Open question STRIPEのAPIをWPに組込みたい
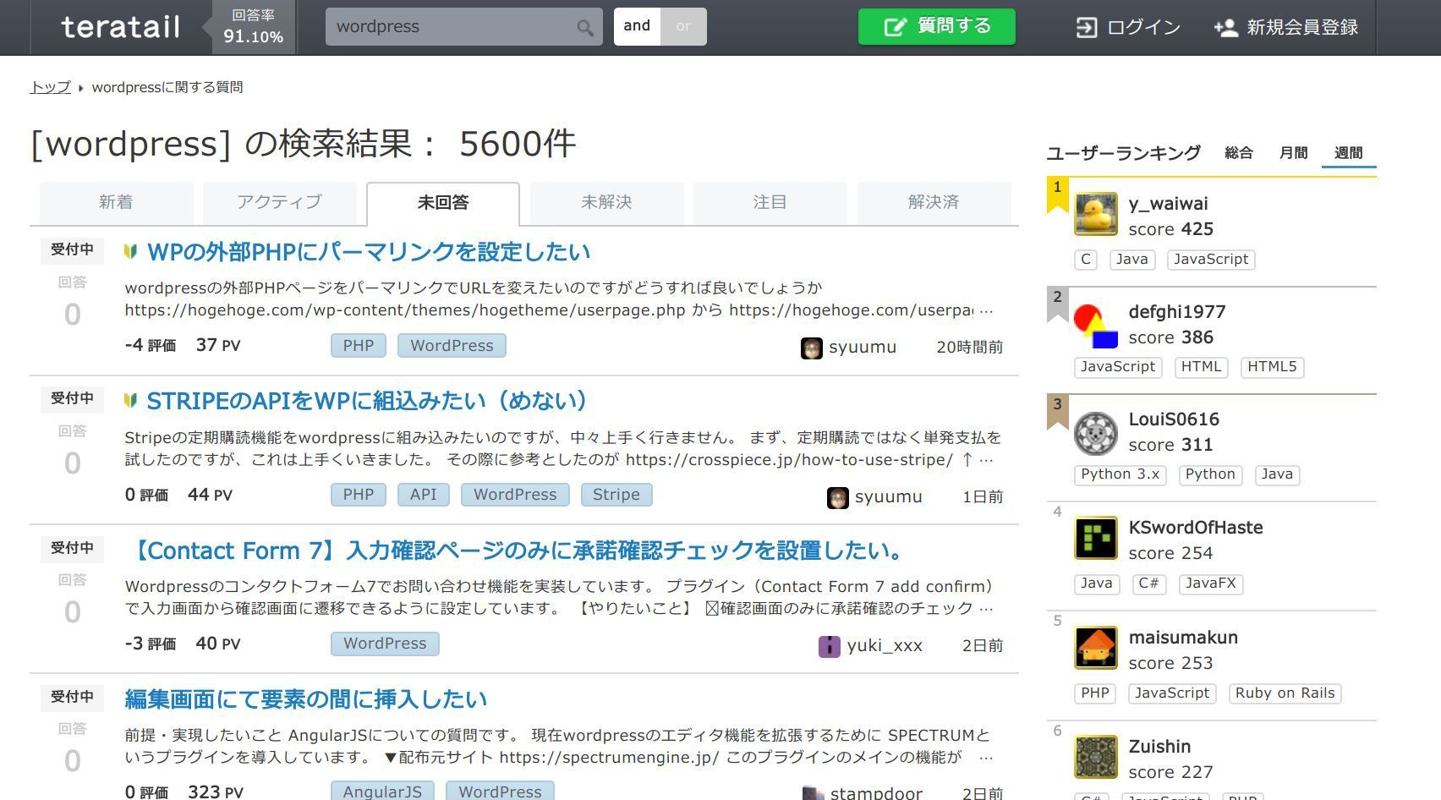Image resolution: width=1441 pixels, height=800 pixels. [x=367, y=401]
